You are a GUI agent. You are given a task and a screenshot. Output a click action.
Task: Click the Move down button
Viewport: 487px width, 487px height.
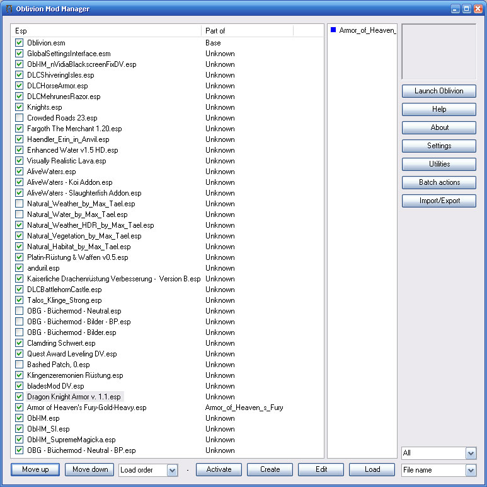[x=90, y=469]
